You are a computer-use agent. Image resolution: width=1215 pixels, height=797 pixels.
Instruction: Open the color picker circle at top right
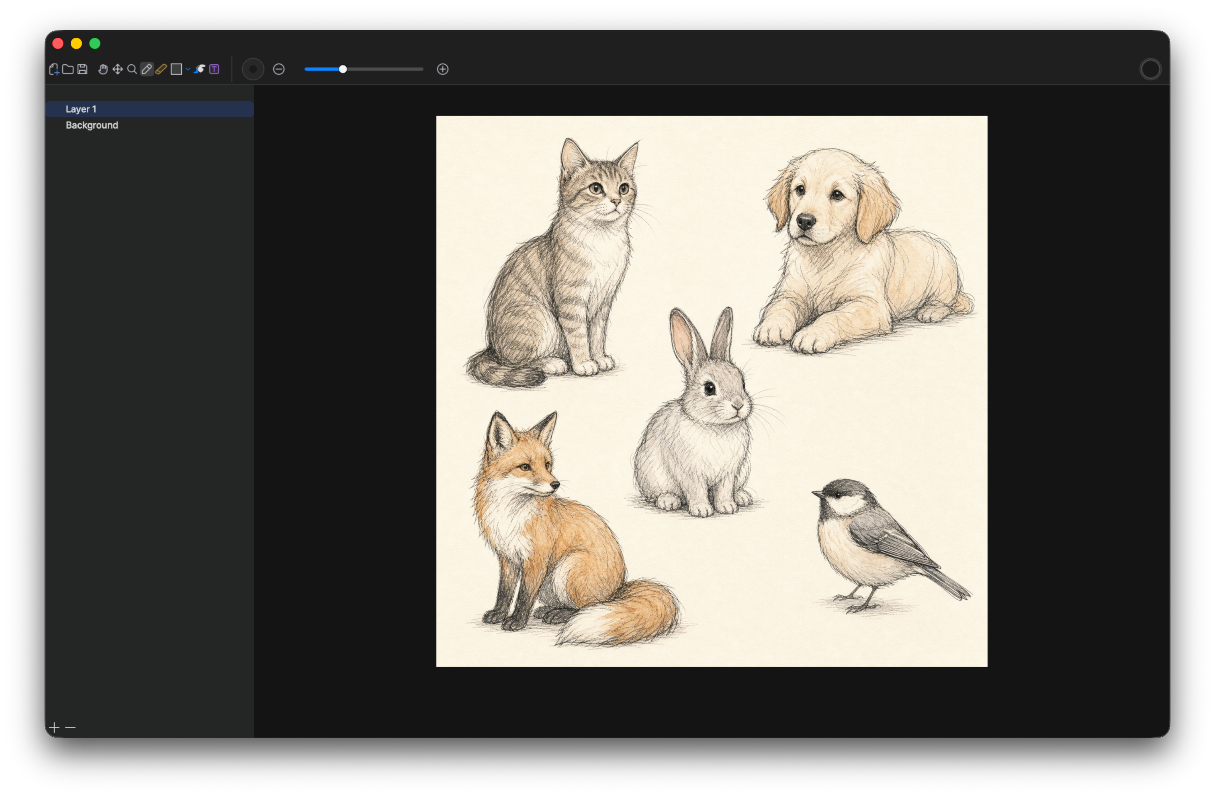[x=1150, y=69]
